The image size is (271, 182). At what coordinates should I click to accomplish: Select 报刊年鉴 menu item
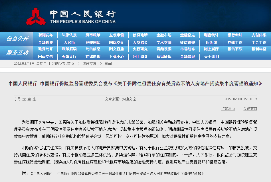coord(259,49)
